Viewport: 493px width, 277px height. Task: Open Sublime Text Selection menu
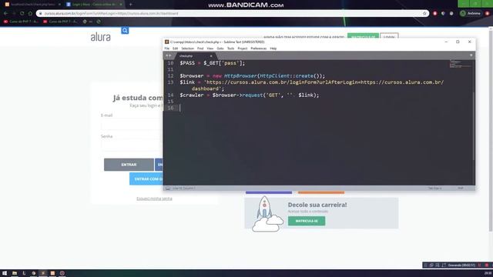187,48
